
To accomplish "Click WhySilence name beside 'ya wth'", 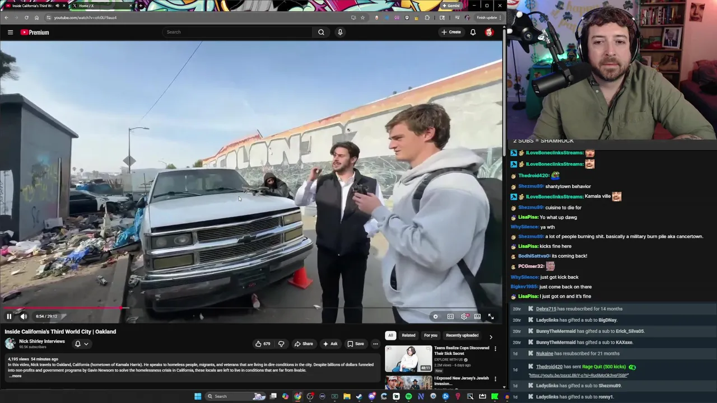I will point(524,227).
